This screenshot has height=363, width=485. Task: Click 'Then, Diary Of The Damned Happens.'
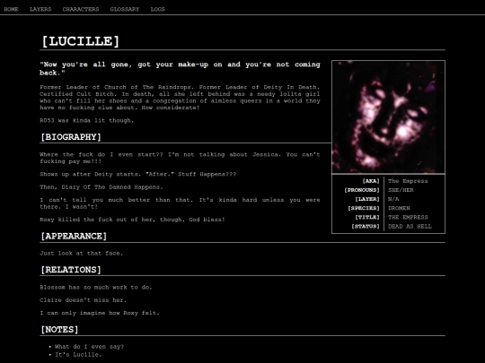click(x=101, y=187)
